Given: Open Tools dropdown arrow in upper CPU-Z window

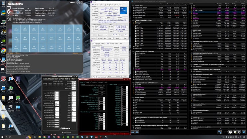Looking at the screenshot, I should click(x=113, y=38).
